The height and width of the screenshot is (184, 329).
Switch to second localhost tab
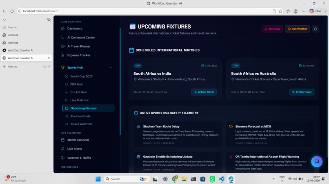pyautogui.click(x=26, y=43)
